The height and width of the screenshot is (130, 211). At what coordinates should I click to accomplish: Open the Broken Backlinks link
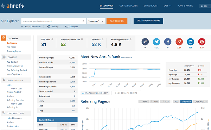coord(14,92)
